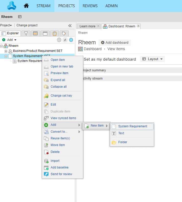This screenshot has width=182, height=202.
Task: Open the Releases calendar tab icon
Action: tap(35, 33)
